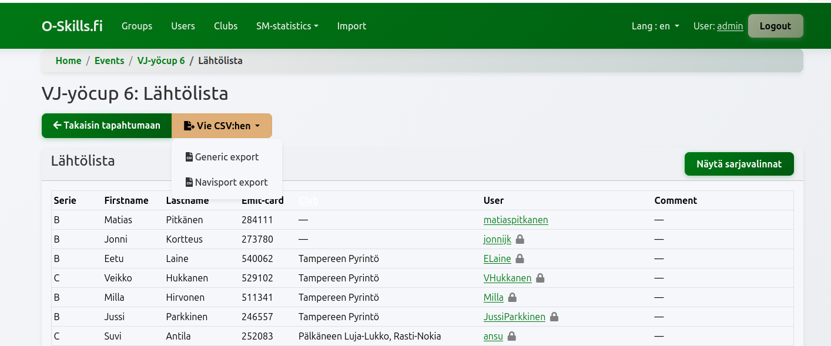The image size is (831, 346).
Task: Click the lock icon next to ansu
Action: 512,337
